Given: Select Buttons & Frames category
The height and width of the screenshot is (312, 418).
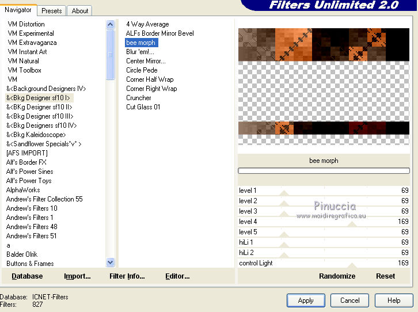Looking at the screenshot, I should coord(30,264).
